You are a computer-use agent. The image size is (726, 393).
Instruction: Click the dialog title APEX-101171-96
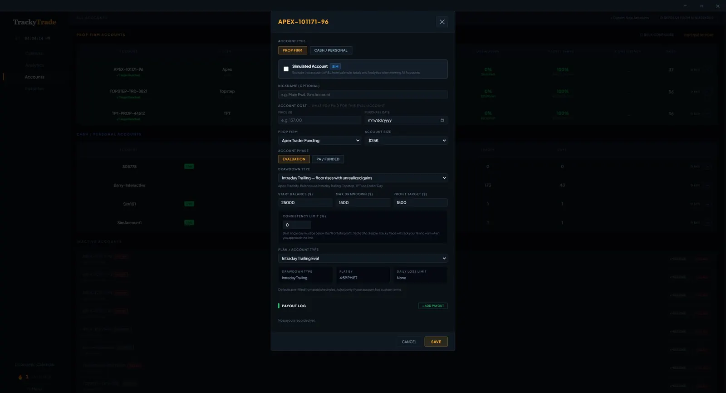pyautogui.click(x=303, y=22)
